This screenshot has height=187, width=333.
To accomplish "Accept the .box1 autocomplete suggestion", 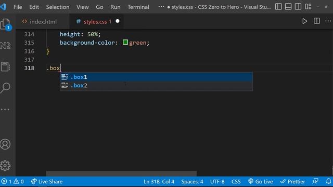I will [x=156, y=77].
